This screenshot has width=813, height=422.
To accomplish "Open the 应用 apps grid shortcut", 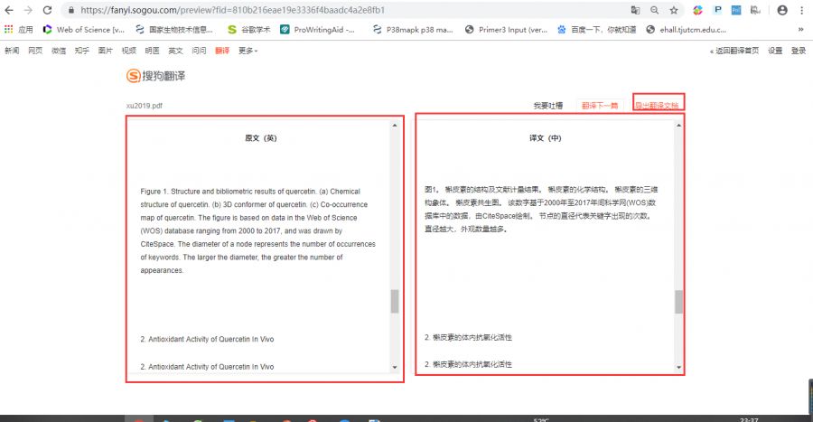I will click(x=19, y=30).
